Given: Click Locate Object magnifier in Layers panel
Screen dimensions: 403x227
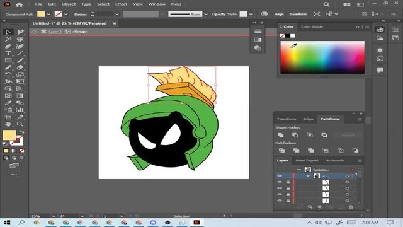Looking at the screenshot, I should [310, 207].
